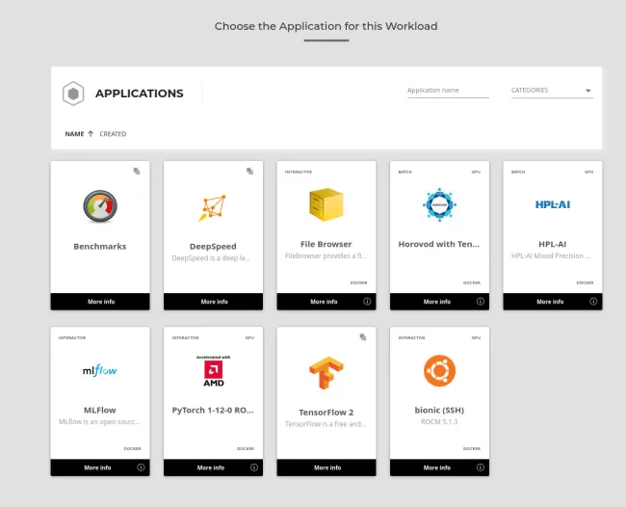The height and width of the screenshot is (507, 626).
Task: Click the DeepSpeed title text
Action: click(x=213, y=247)
